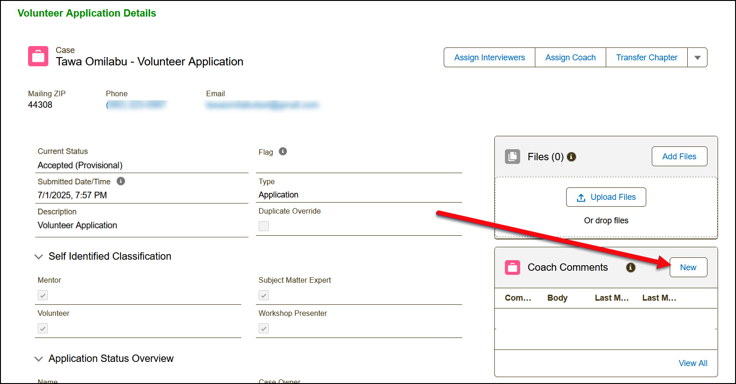The height and width of the screenshot is (384, 736).
Task: Open the Files (0) related list title
Action: click(x=545, y=157)
